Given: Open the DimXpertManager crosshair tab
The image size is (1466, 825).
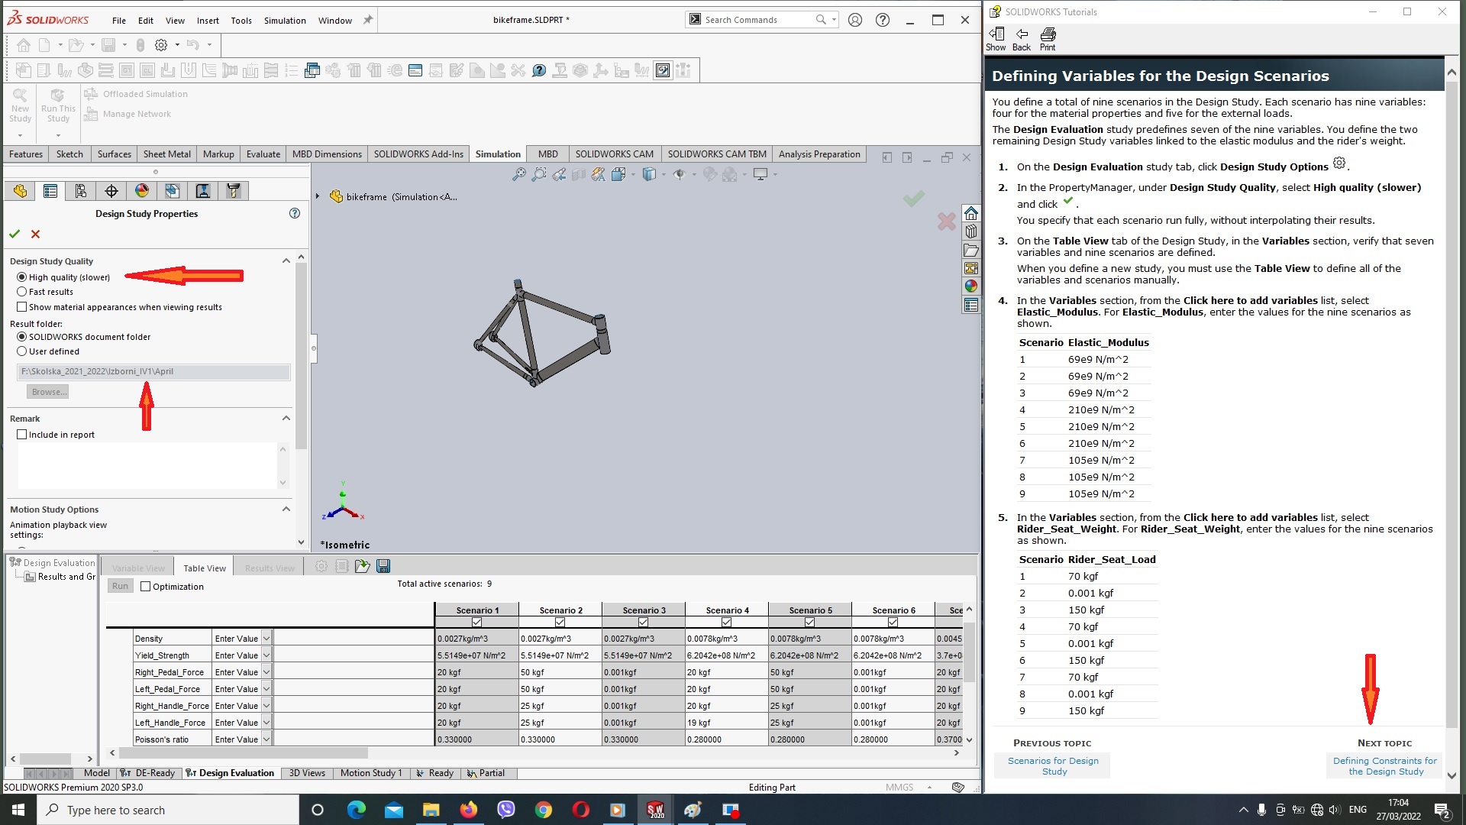Looking at the screenshot, I should click(111, 191).
